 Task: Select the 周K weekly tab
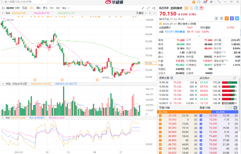[39, 8]
